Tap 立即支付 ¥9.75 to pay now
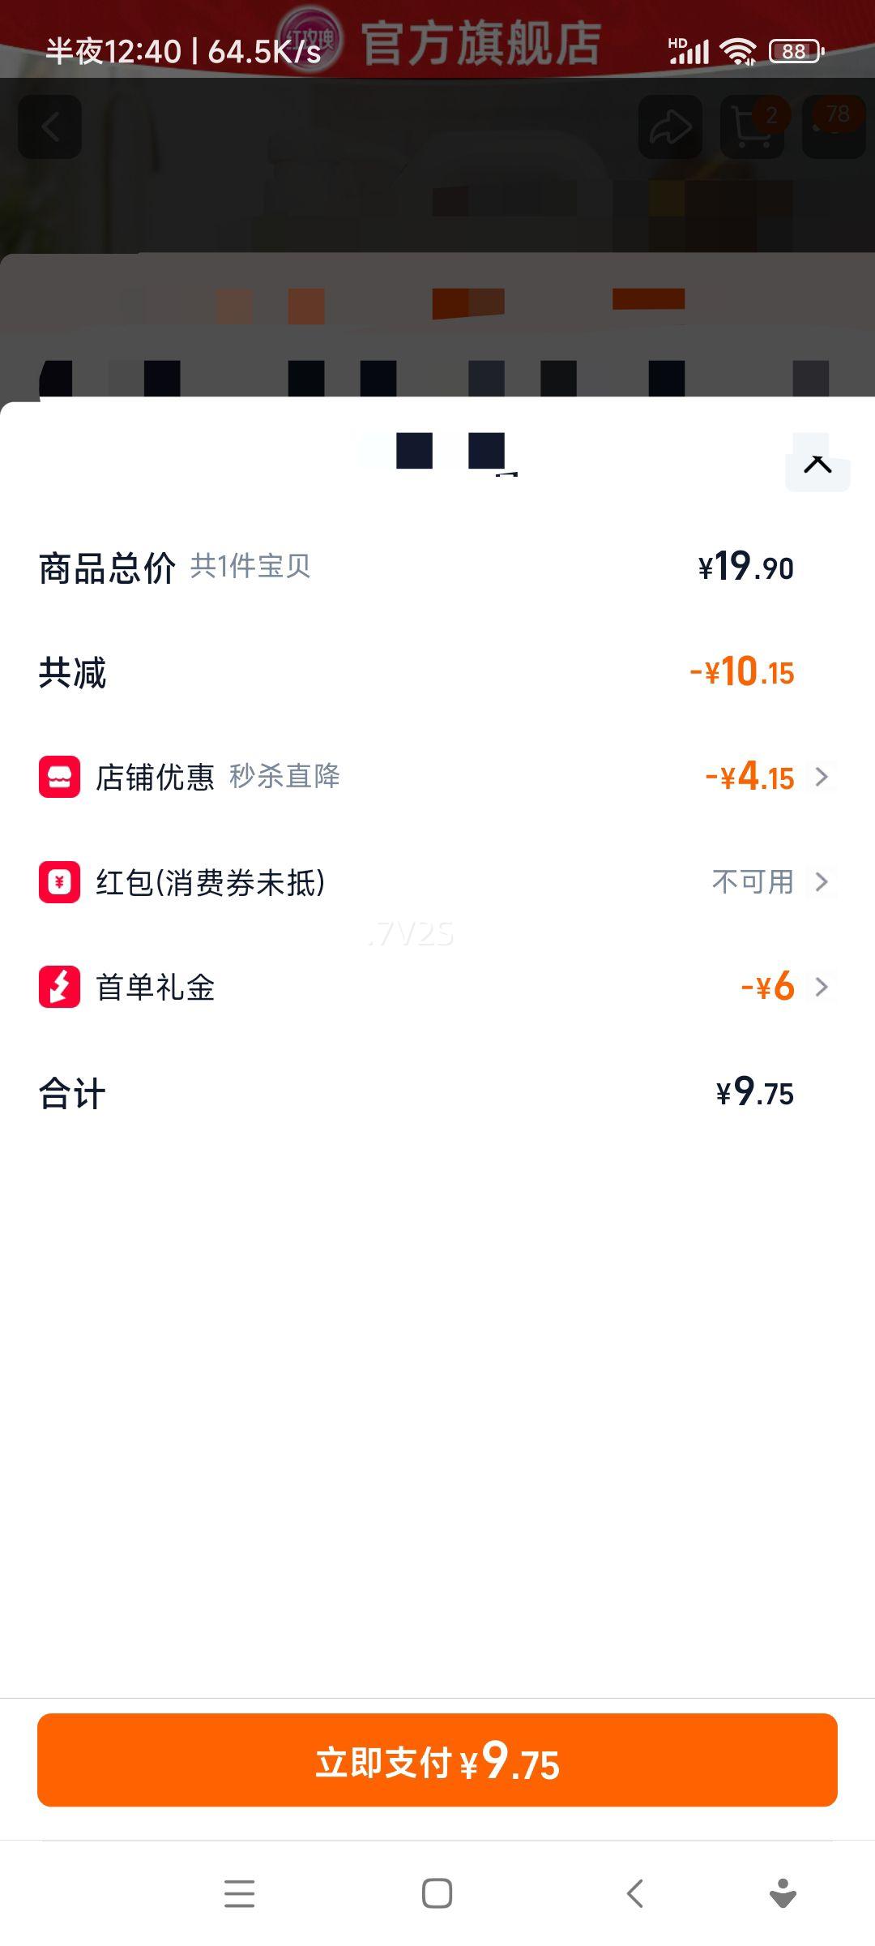This screenshot has height=1946, width=875. (x=437, y=1760)
